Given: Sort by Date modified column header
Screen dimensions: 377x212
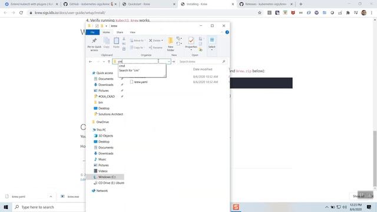Looking at the screenshot, I should pyautogui.click(x=203, y=69).
